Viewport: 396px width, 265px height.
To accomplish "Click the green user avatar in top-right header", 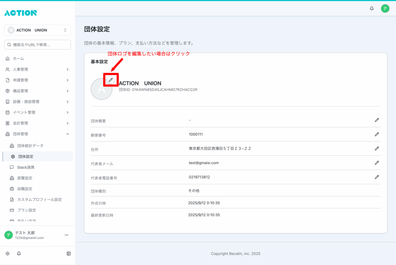I will 385,8.
